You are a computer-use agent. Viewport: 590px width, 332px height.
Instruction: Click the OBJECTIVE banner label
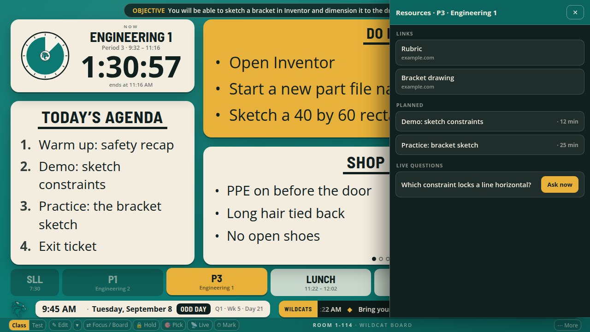click(148, 11)
